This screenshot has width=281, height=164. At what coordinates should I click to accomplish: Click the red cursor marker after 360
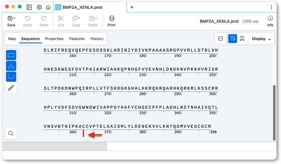click(83, 133)
